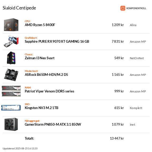Click the KOMPONENTKOLL brand text
Screen dimensions: 152x152
[136, 8]
